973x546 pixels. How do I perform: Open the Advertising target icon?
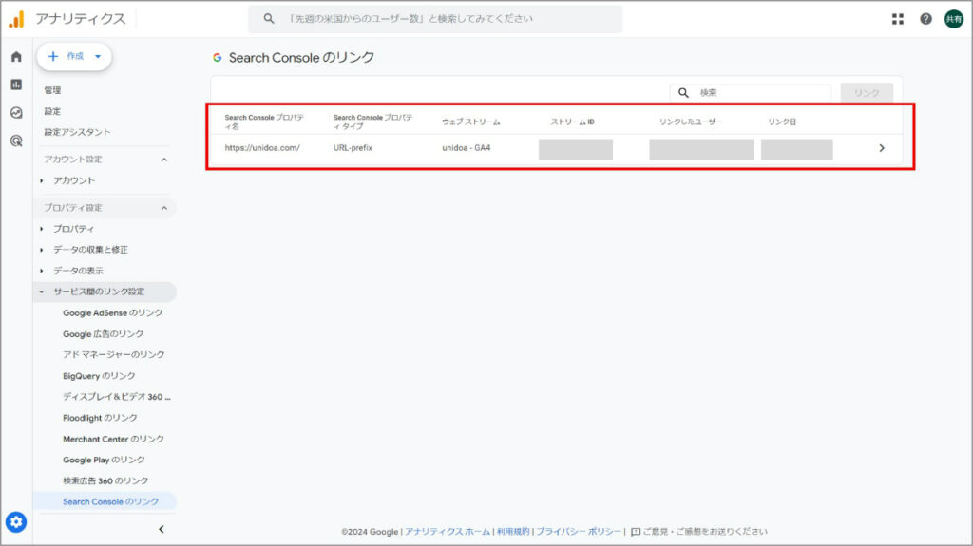[17, 141]
